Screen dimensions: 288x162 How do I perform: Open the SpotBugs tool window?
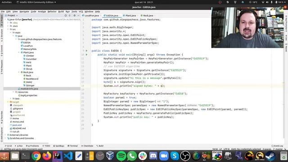[x=59, y=146]
